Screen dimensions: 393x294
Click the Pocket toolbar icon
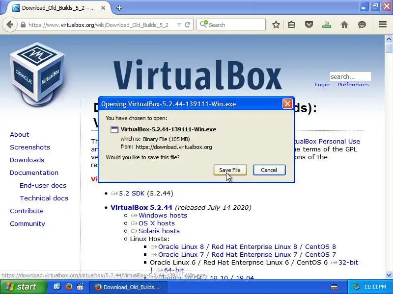pyautogui.click(x=309, y=24)
